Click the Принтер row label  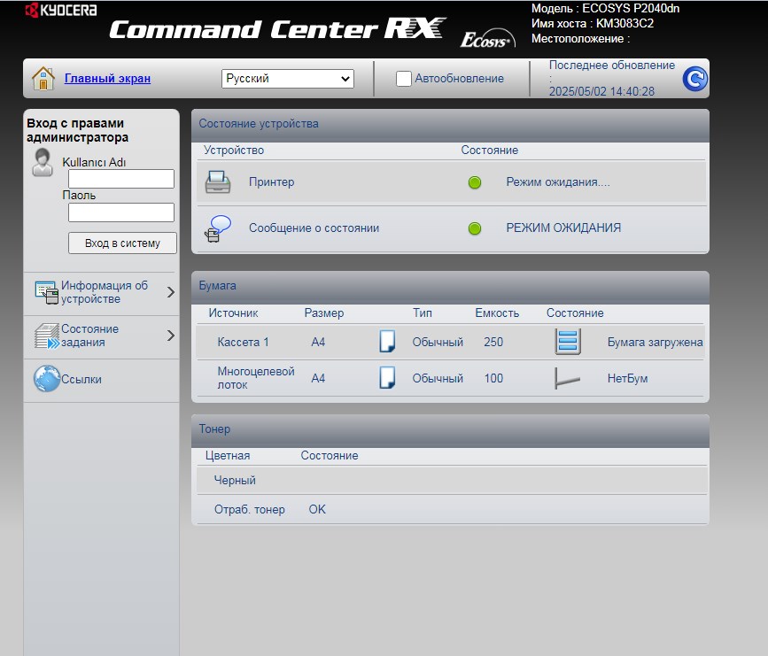click(x=271, y=182)
